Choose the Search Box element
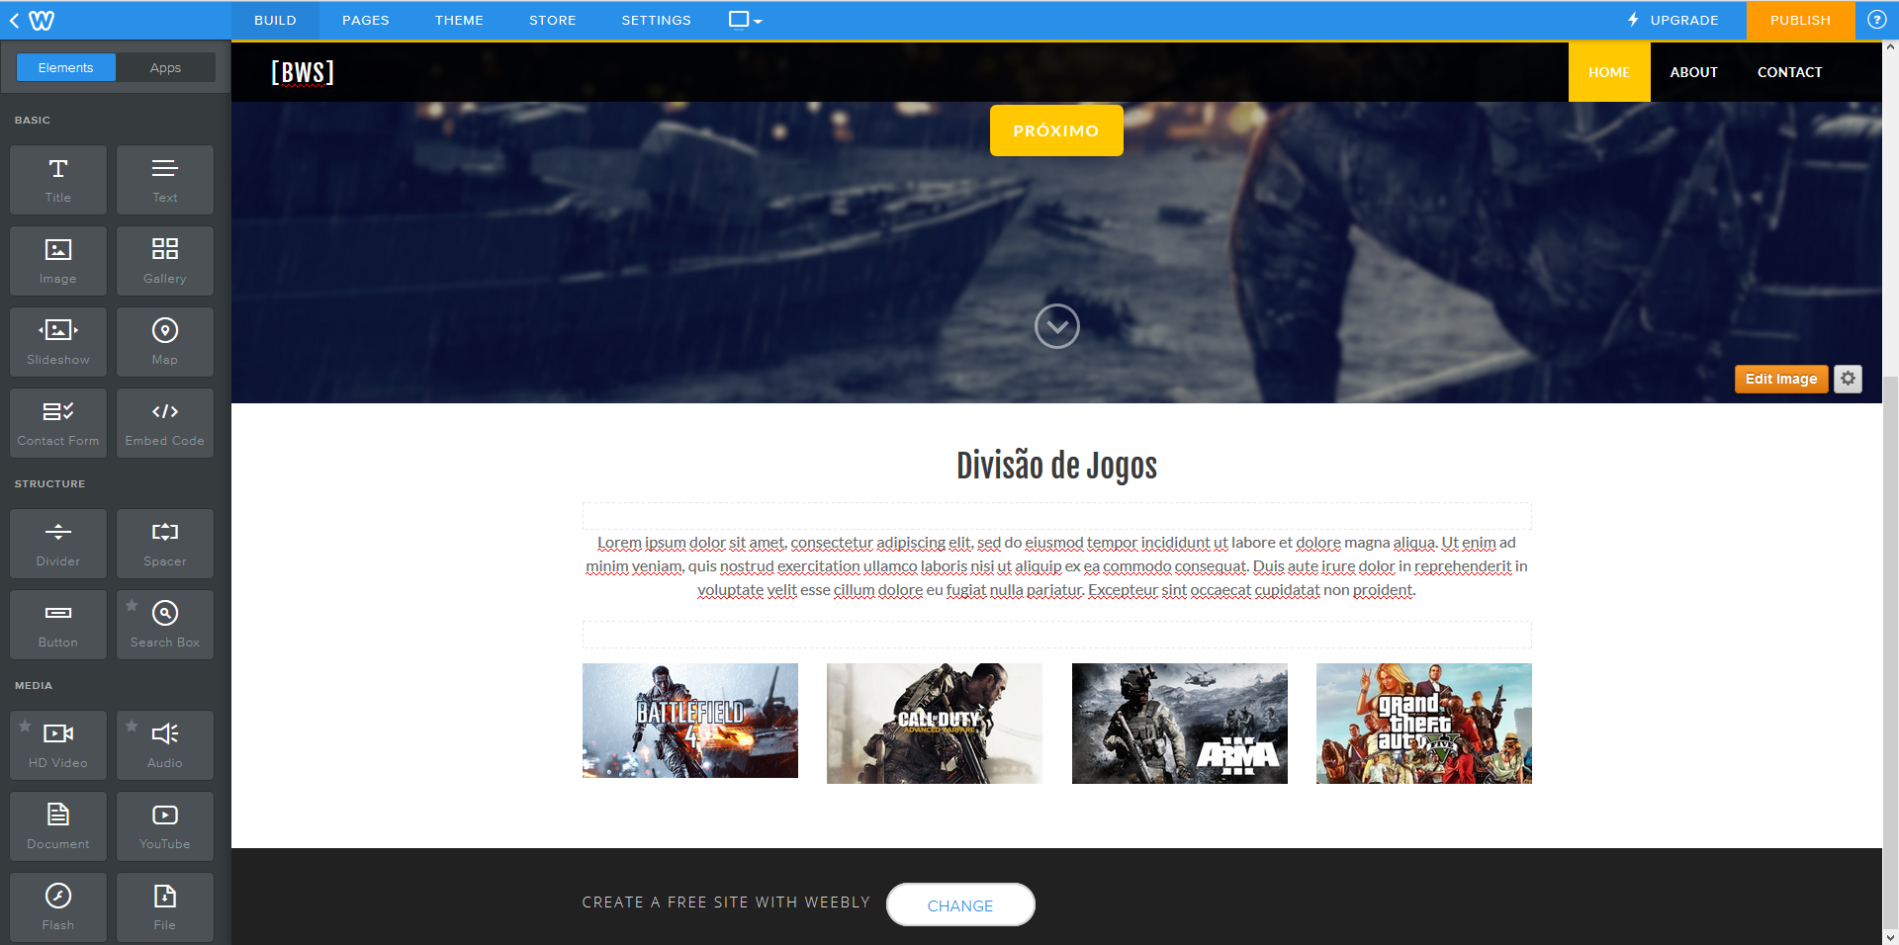This screenshot has width=1899, height=945. 165,625
